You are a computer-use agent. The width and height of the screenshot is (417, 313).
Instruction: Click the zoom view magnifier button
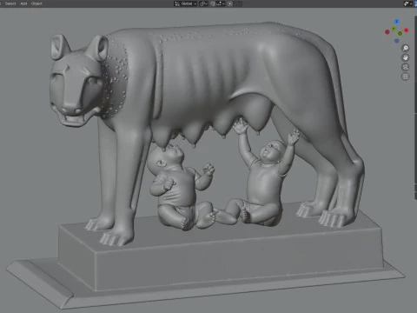tap(406, 48)
